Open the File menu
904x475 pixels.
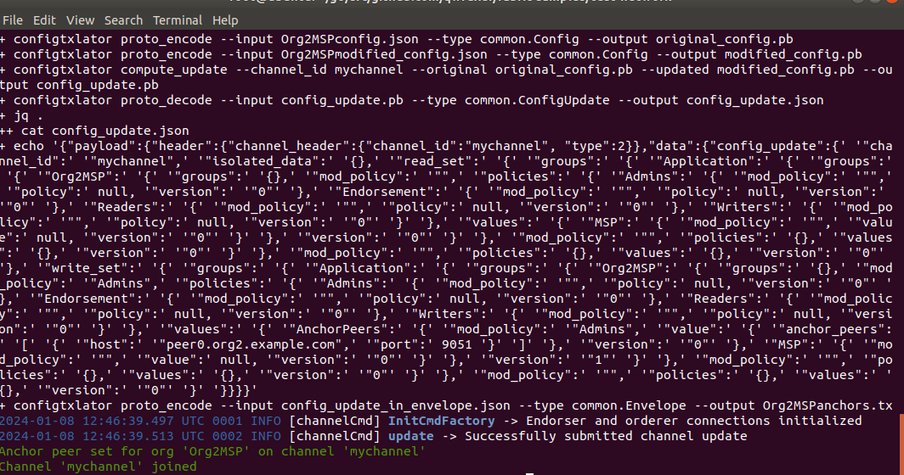tap(14, 20)
